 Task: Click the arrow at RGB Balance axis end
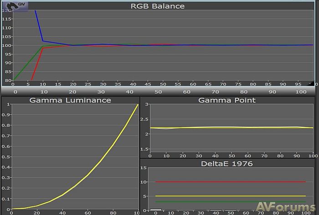pyautogui.click(x=311, y=84)
